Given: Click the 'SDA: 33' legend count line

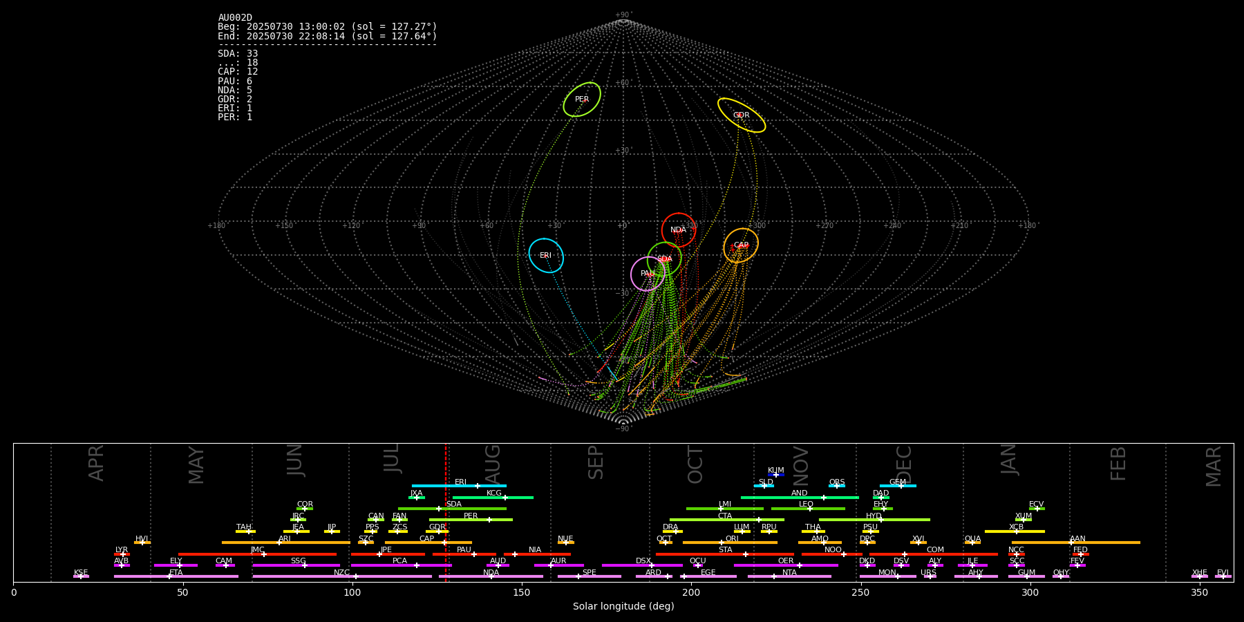Looking at the screenshot, I should click(238, 53).
